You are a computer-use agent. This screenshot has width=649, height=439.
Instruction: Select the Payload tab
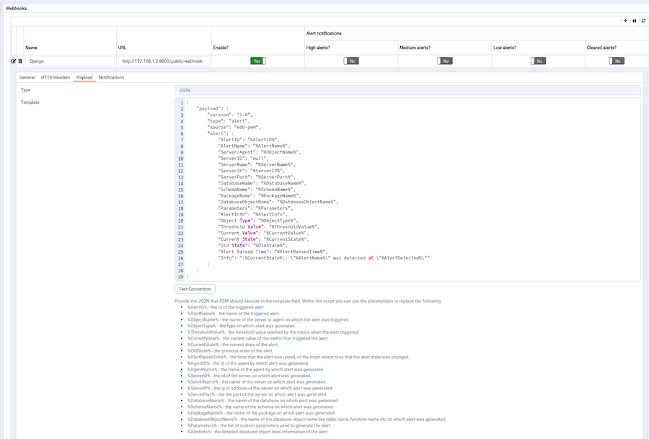[84, 77]
